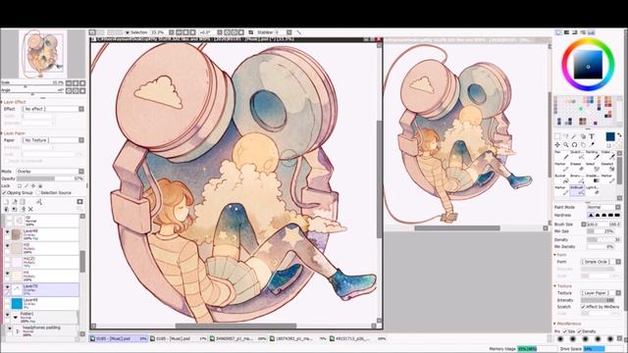
Task: Adjust the brush Density slider
Action: pos(603,239)
